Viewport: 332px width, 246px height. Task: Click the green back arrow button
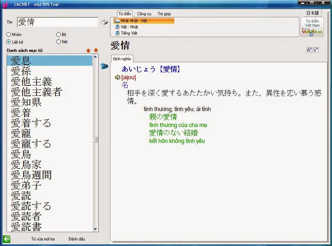(7, 239)
